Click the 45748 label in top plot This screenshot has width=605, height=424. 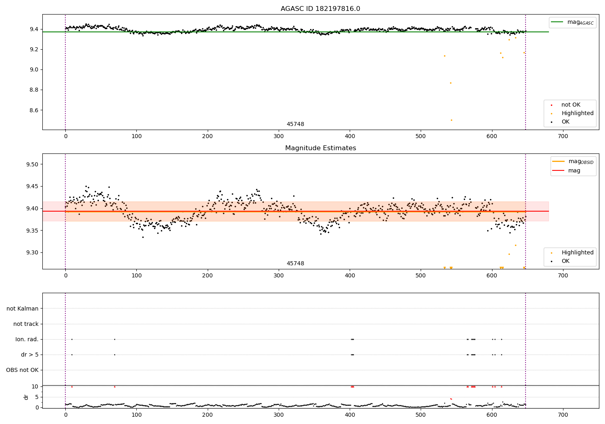(x=295, y=124)
